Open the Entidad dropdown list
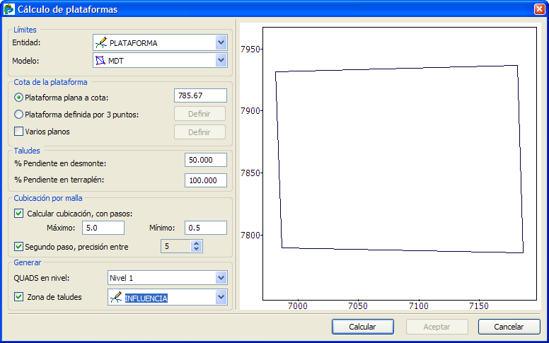Screen dimensions: 549x343 point(221,42)
